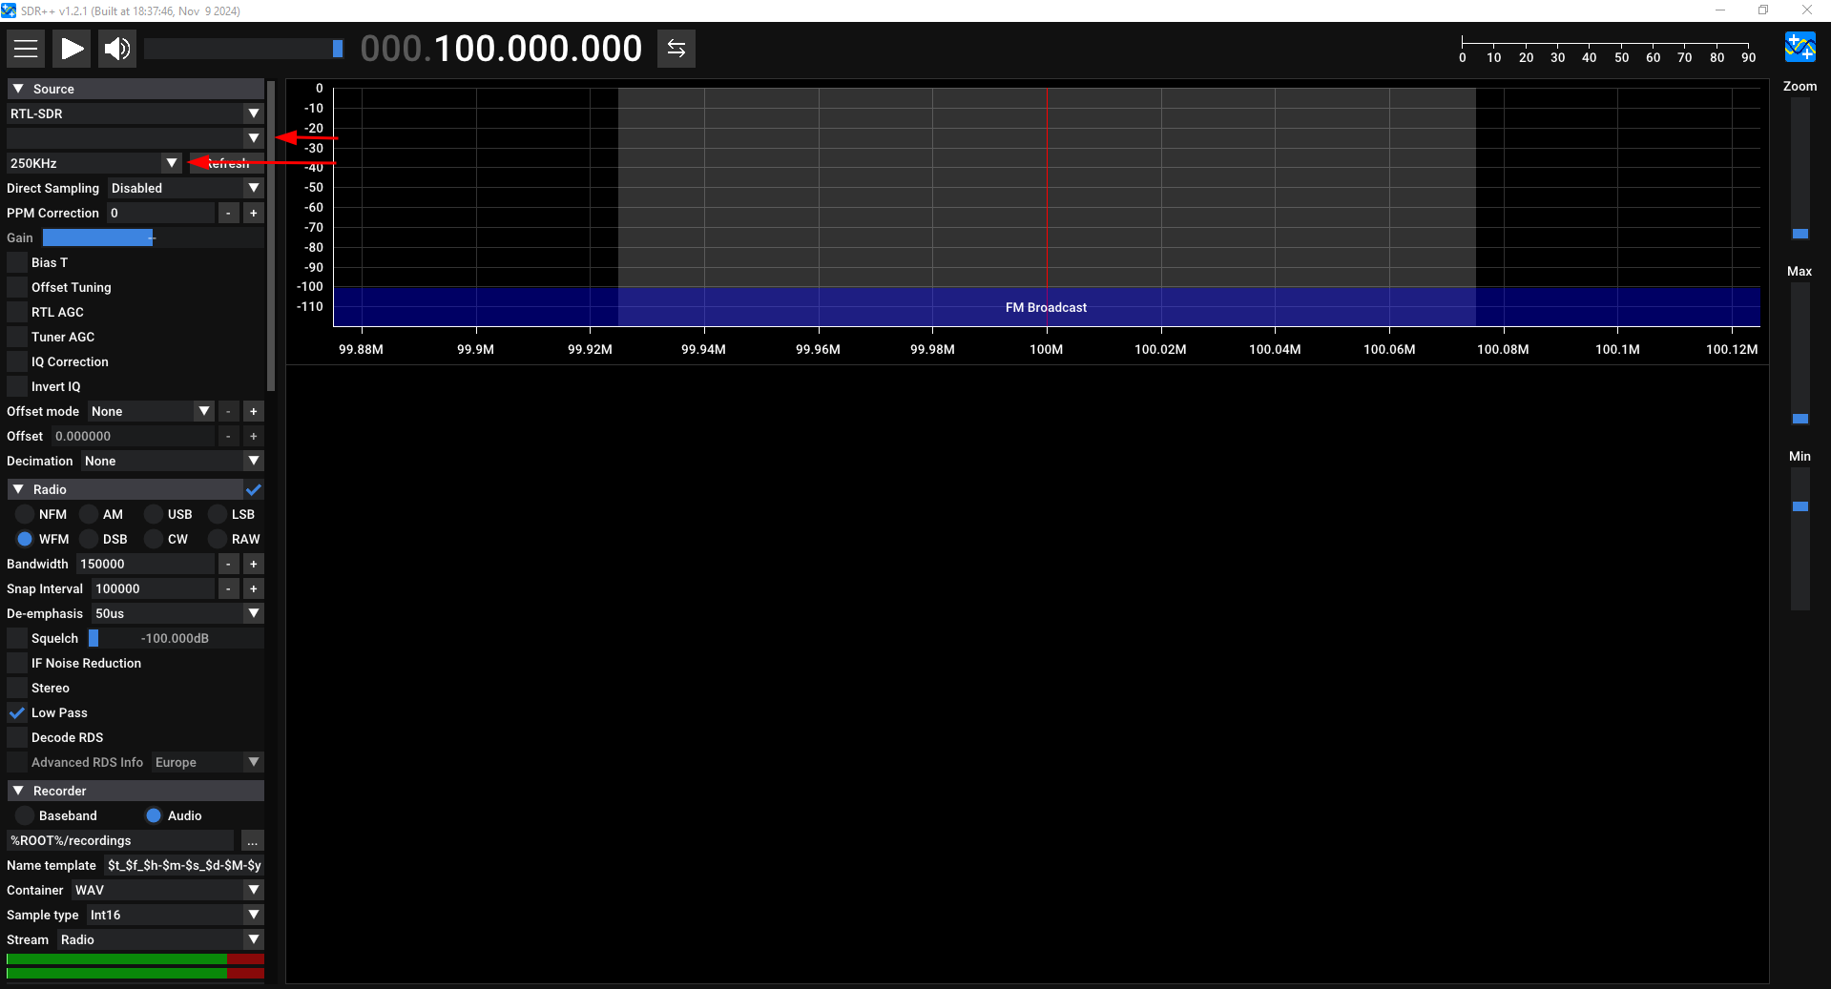
Task: Select DSB demodulation mode
Action: pyautogui.click(x=89, y=539)
